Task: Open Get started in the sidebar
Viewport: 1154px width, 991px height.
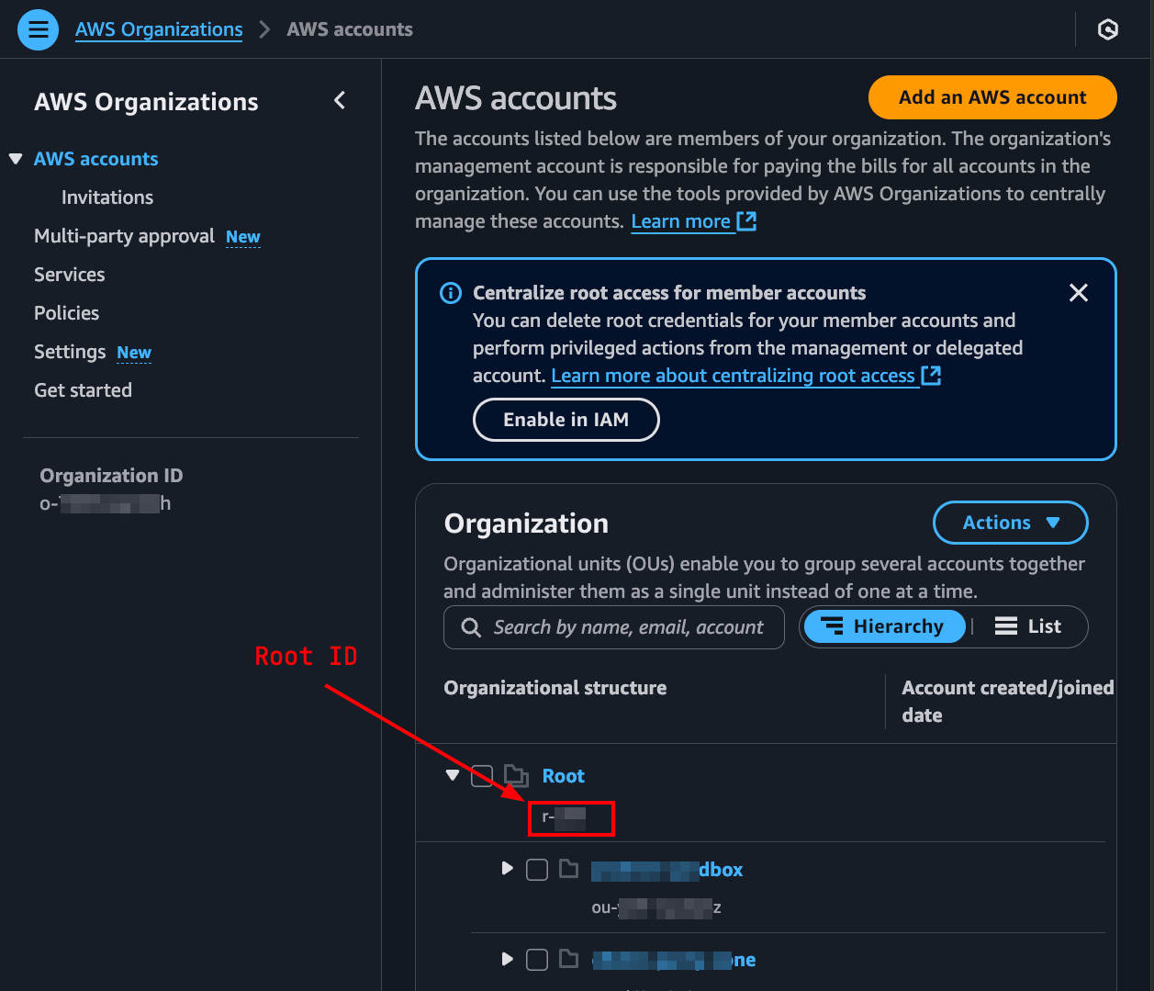Action: point(83,390)
